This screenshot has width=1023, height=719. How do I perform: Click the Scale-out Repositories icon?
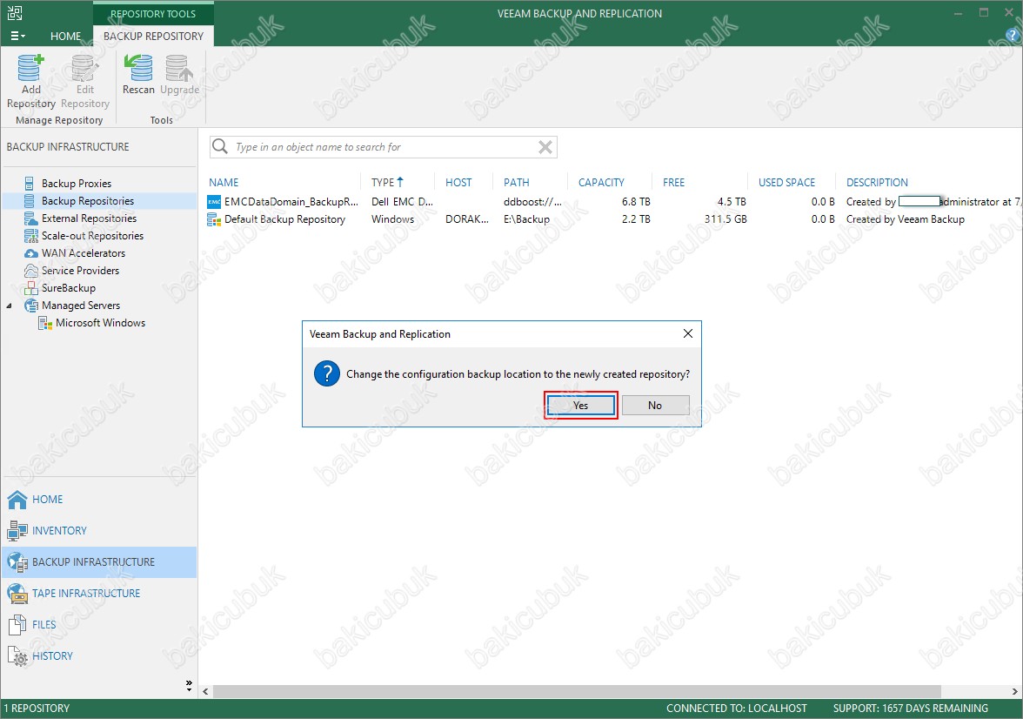pyautogui.click(x=30, y=236)
